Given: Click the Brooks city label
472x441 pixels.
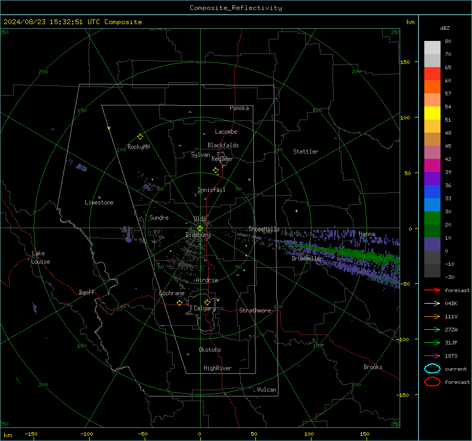Looking at the screenshot, I should coord(373,367).
